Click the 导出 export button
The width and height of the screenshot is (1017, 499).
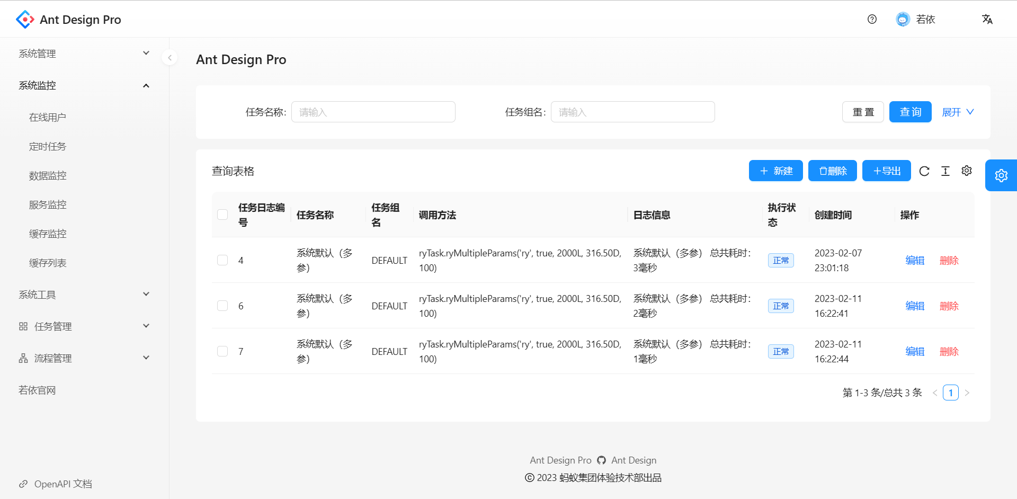(887, 171)
